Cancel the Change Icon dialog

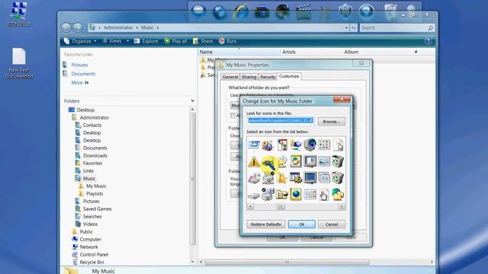[x=332, y=225]
